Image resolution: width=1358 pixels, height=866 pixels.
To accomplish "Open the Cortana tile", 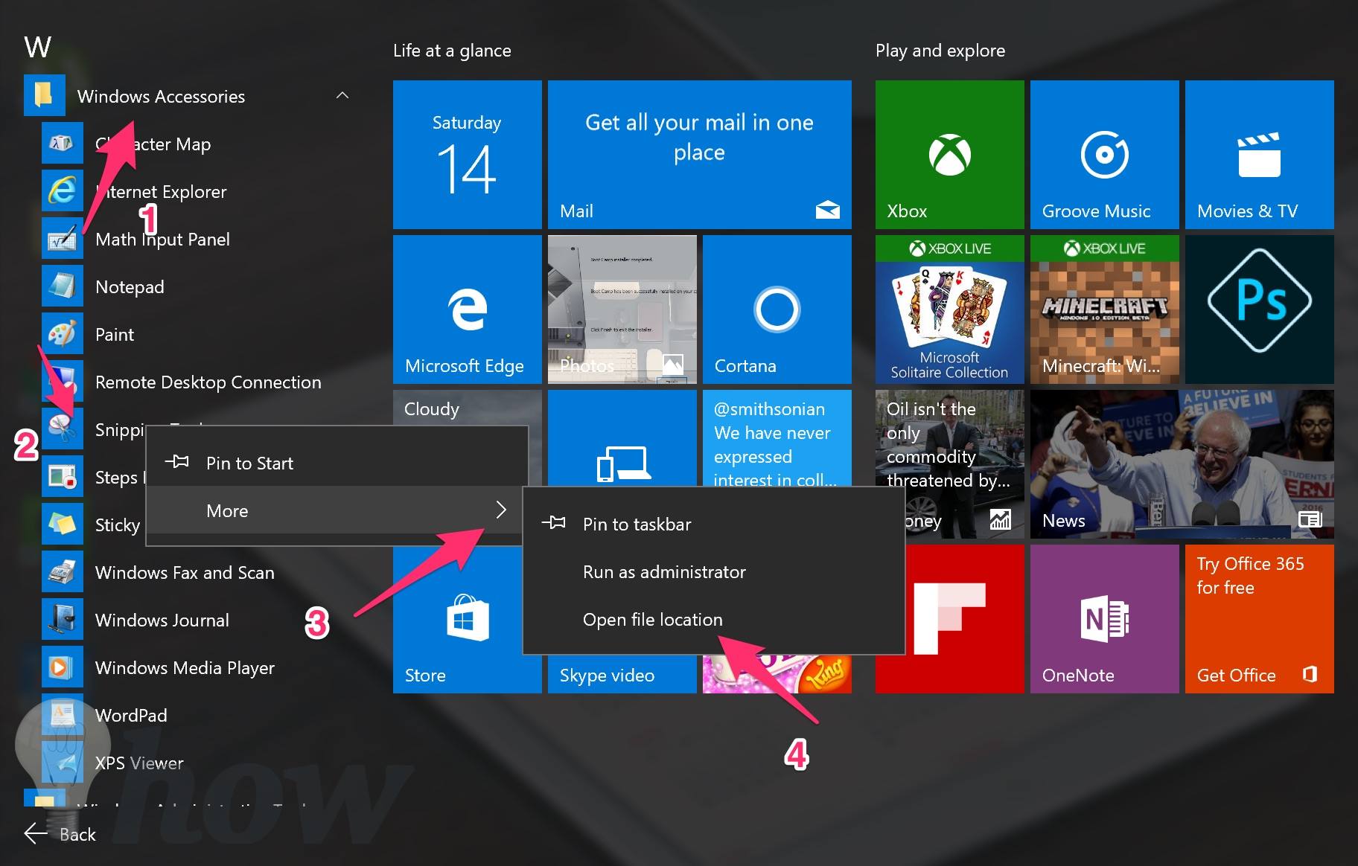I will (777, 309).
